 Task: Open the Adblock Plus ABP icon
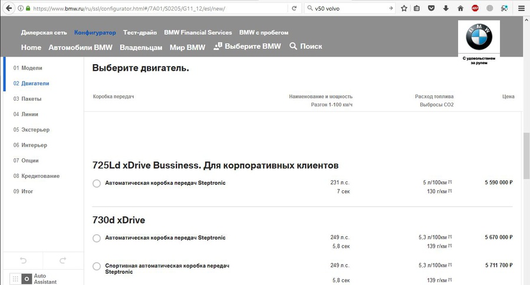click(475, 8)
